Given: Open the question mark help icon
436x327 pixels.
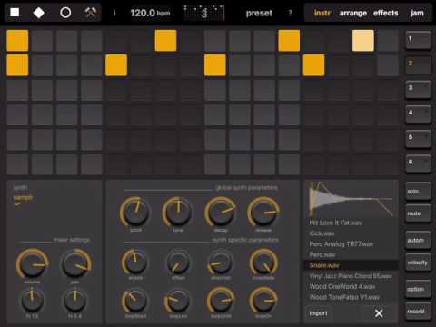Looking at the screenshot, I should (x=290, y=13).
